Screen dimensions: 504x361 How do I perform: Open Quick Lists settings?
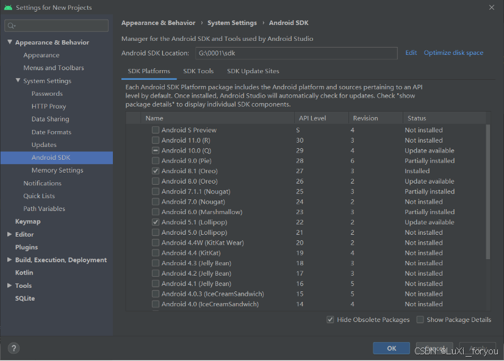pos(39,196)
